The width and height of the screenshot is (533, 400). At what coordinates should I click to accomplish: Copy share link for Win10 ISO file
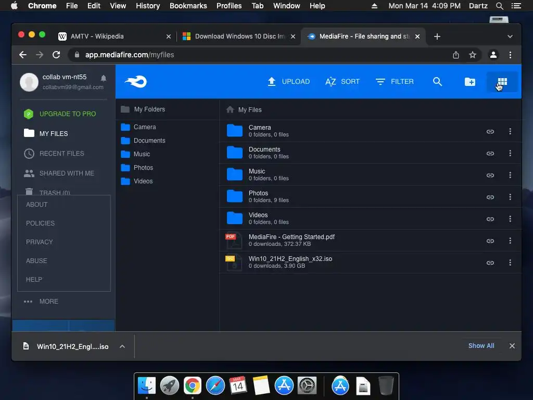pyautogui.click(x=490, y=262)
